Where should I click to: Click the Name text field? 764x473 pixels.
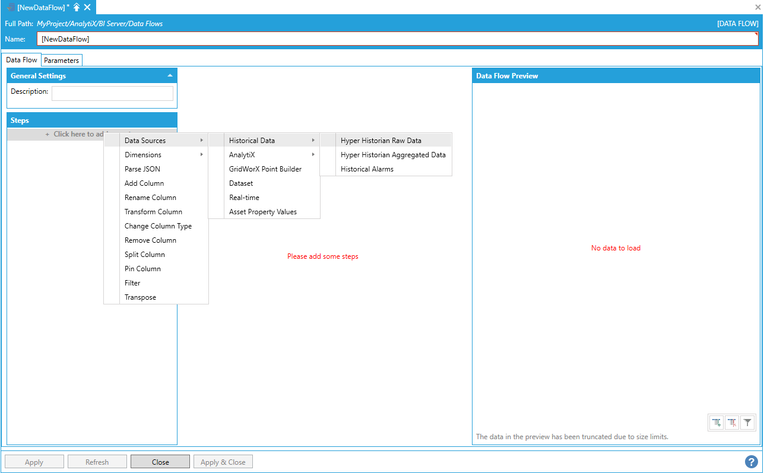pyautogui.click(x=397, y=39)
